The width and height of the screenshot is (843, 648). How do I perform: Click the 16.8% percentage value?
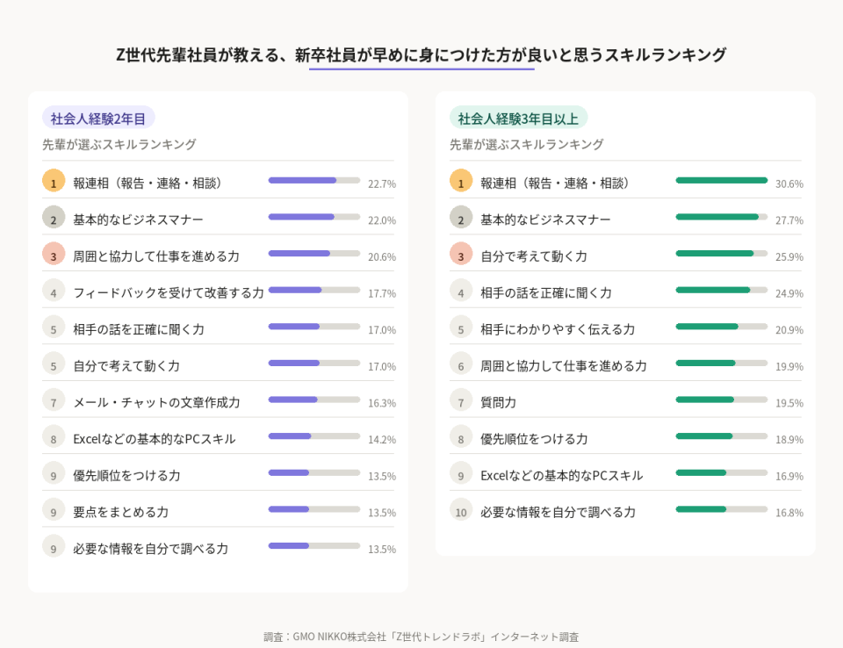click(x=789, y=513)
